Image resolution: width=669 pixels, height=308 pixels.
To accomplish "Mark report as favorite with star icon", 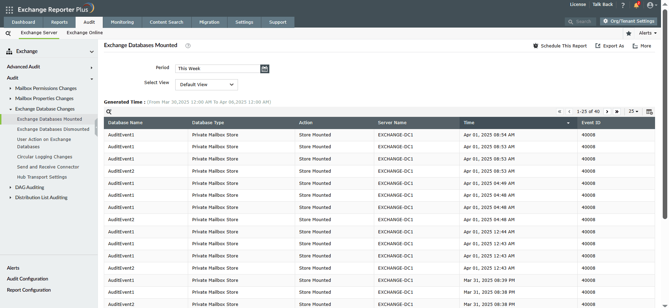I will (629, 33).
